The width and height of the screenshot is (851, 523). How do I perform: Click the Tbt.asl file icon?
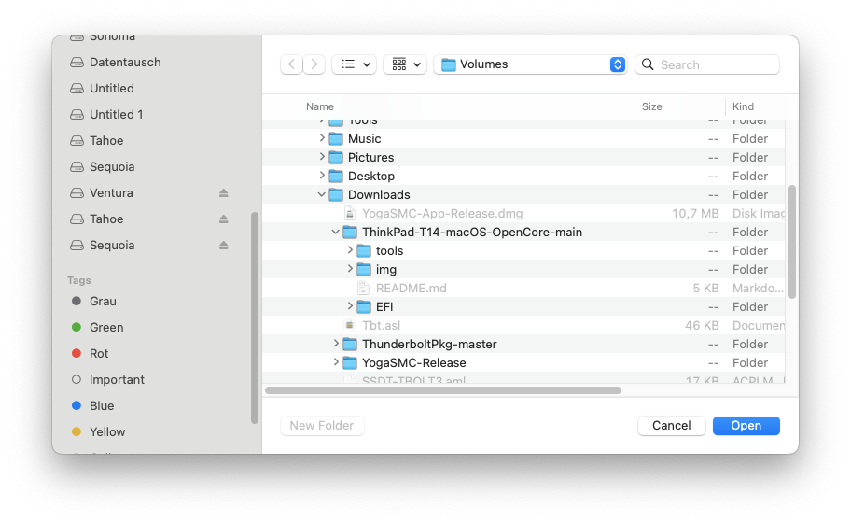350,325
